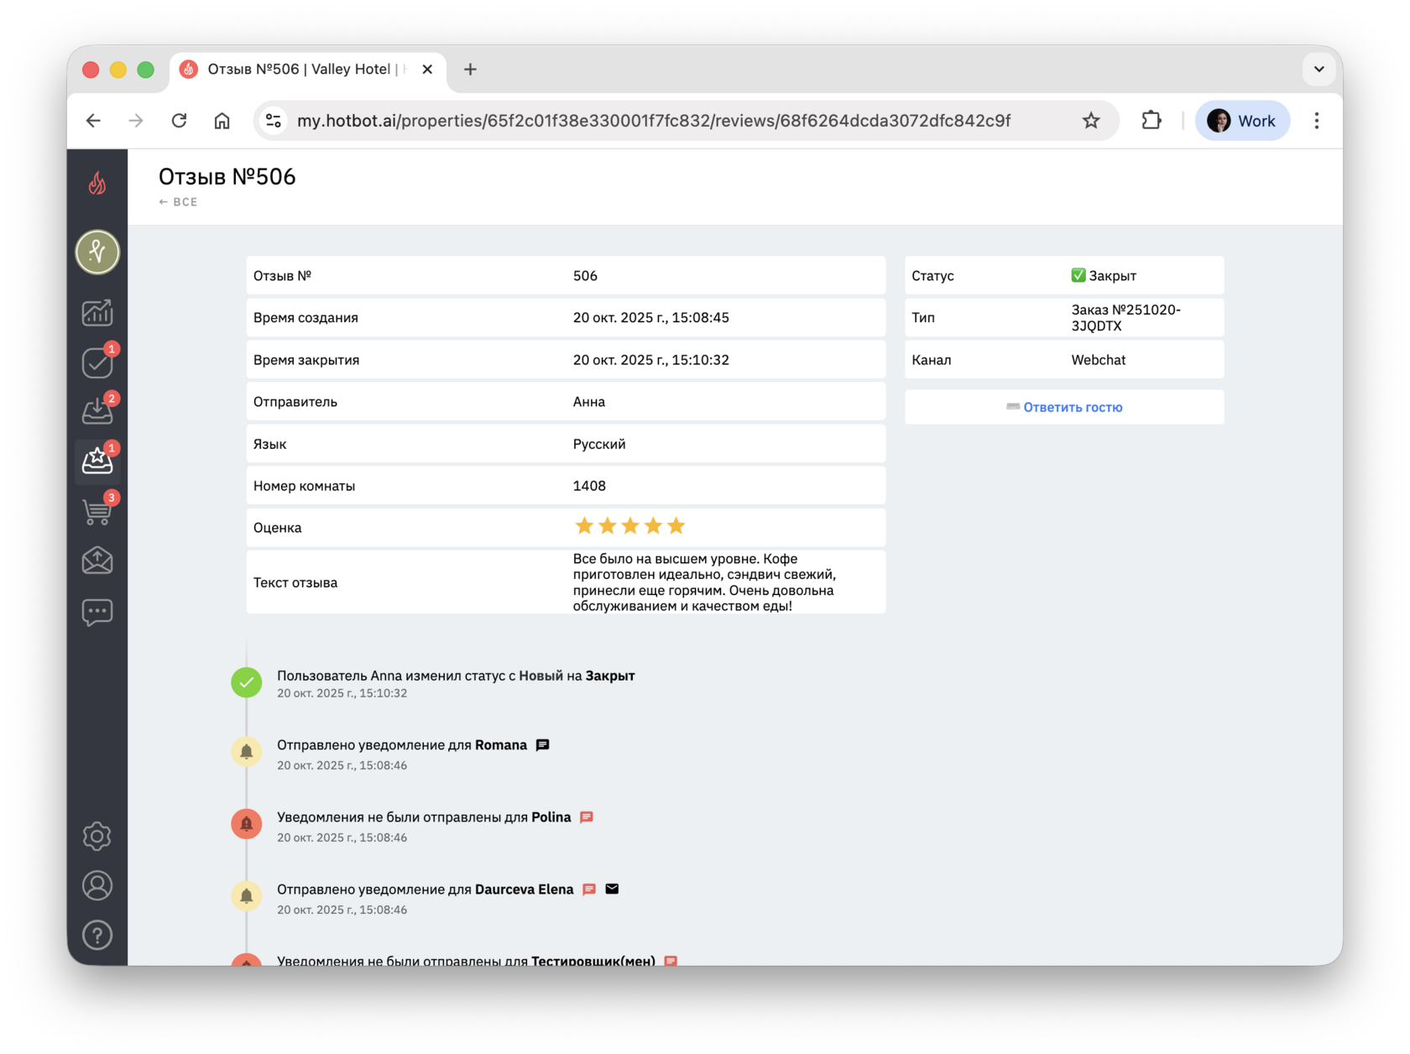The height and width of the screenshot is (1054, 1410).
Task: Click the bell marker for Romana notification
Action: (247, 751)
